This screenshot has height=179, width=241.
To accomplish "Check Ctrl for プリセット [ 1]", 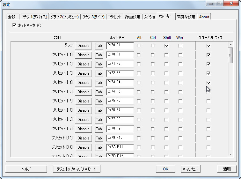I will coord(153,55).
